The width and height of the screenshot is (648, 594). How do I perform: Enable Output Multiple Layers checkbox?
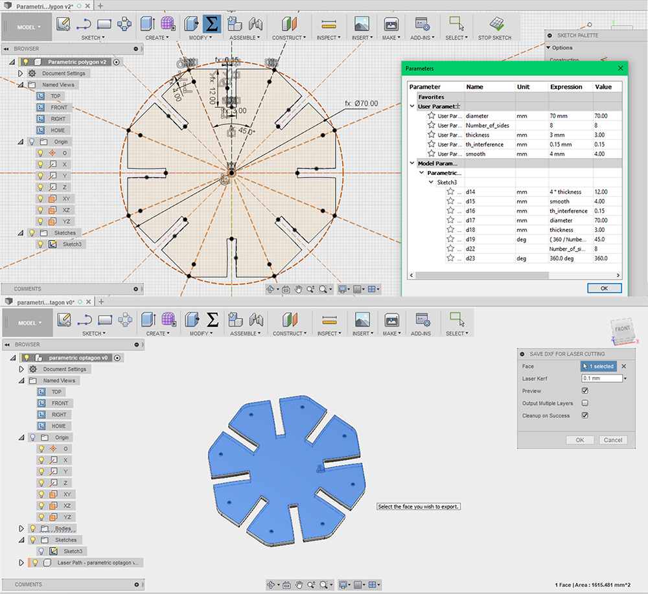[585, 403]
